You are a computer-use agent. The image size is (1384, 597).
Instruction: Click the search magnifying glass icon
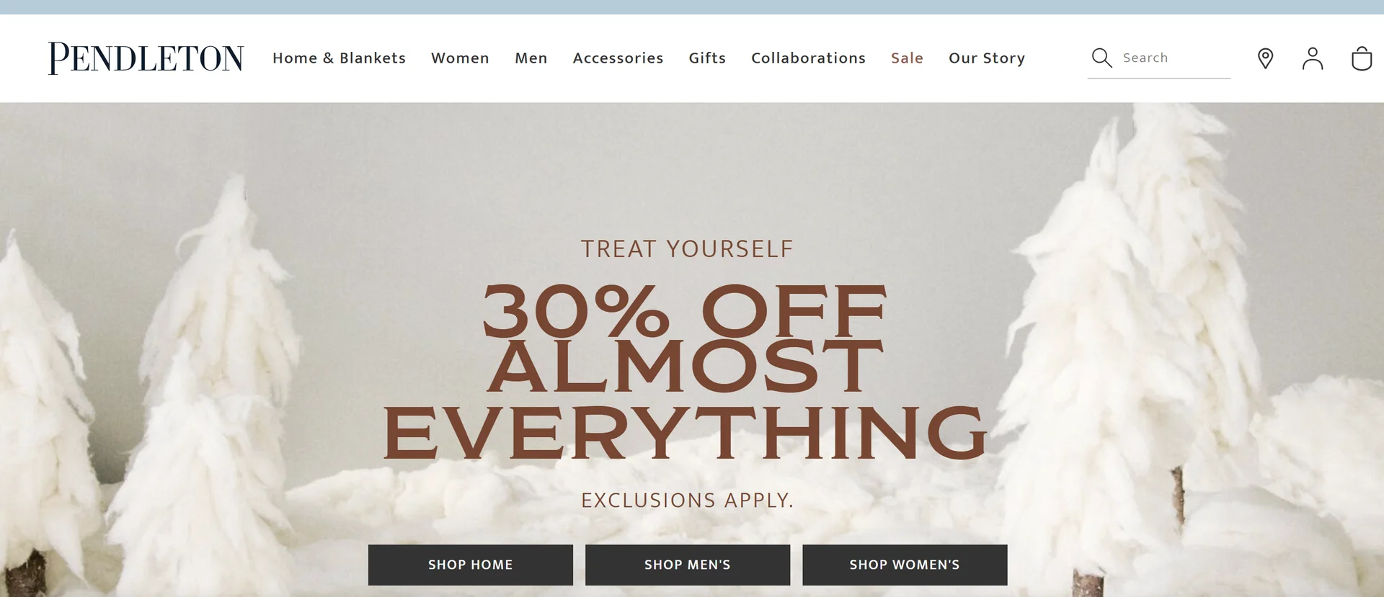click(1101, 58)
